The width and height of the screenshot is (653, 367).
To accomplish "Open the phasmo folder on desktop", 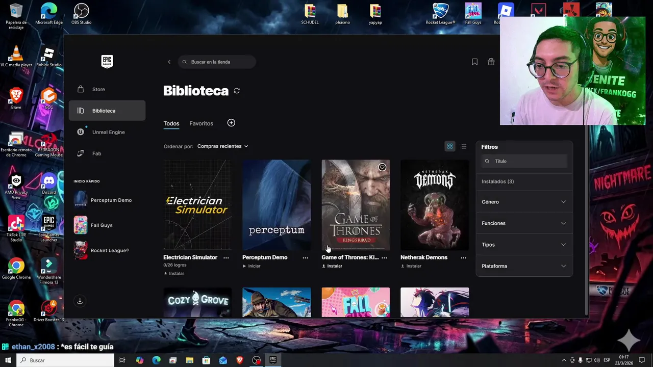I will [343, 14].
